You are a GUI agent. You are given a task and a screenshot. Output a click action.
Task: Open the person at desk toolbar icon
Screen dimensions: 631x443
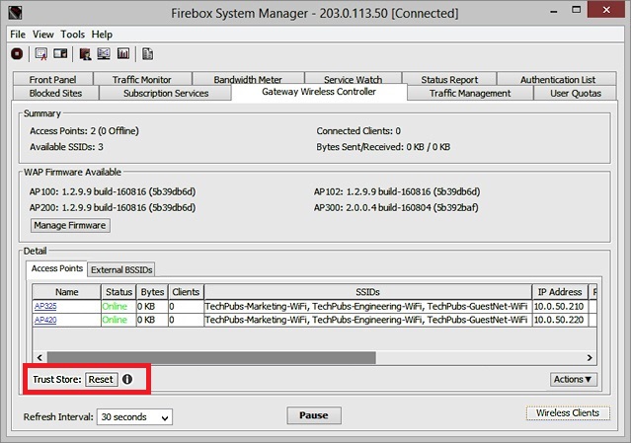[x=85, y=53]
